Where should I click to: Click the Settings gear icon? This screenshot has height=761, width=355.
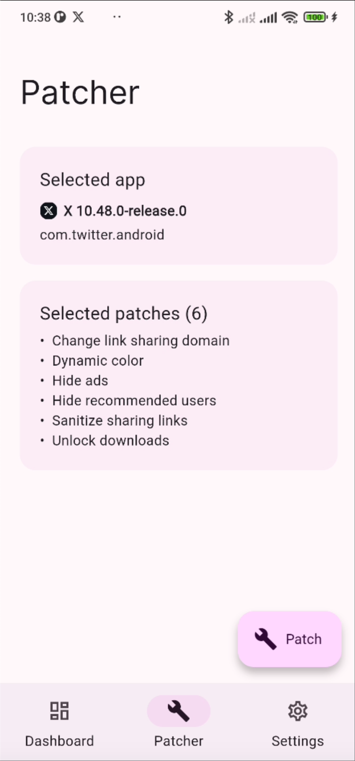click(298, 711)
